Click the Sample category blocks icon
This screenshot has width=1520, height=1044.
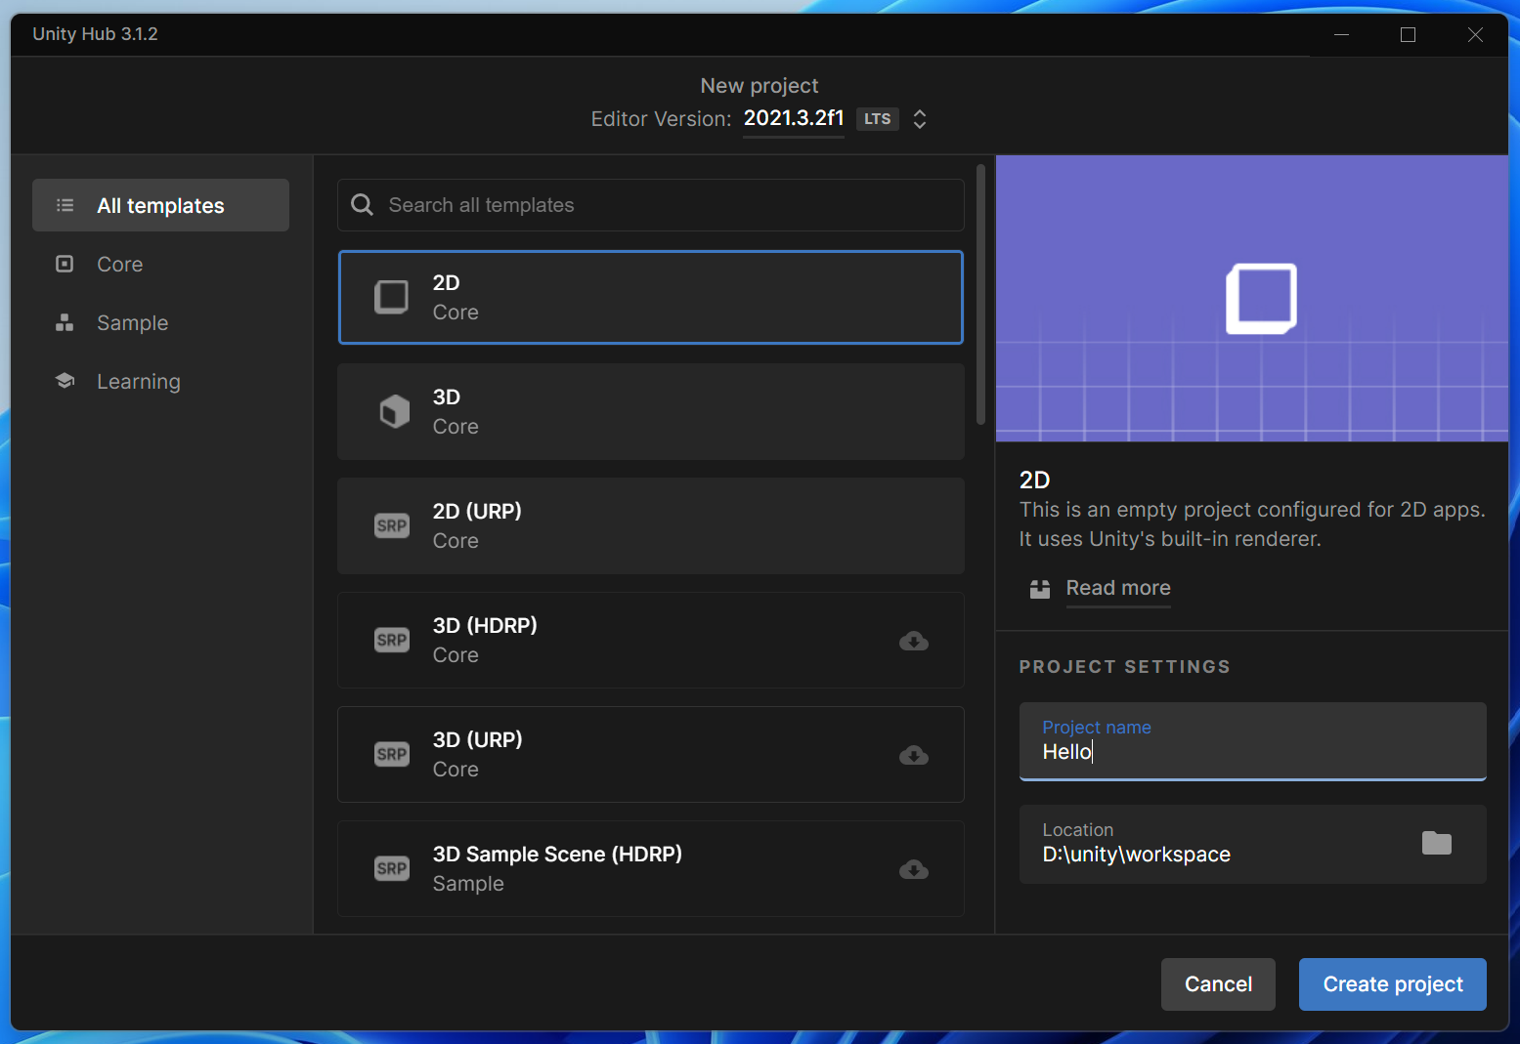(65, 322)
